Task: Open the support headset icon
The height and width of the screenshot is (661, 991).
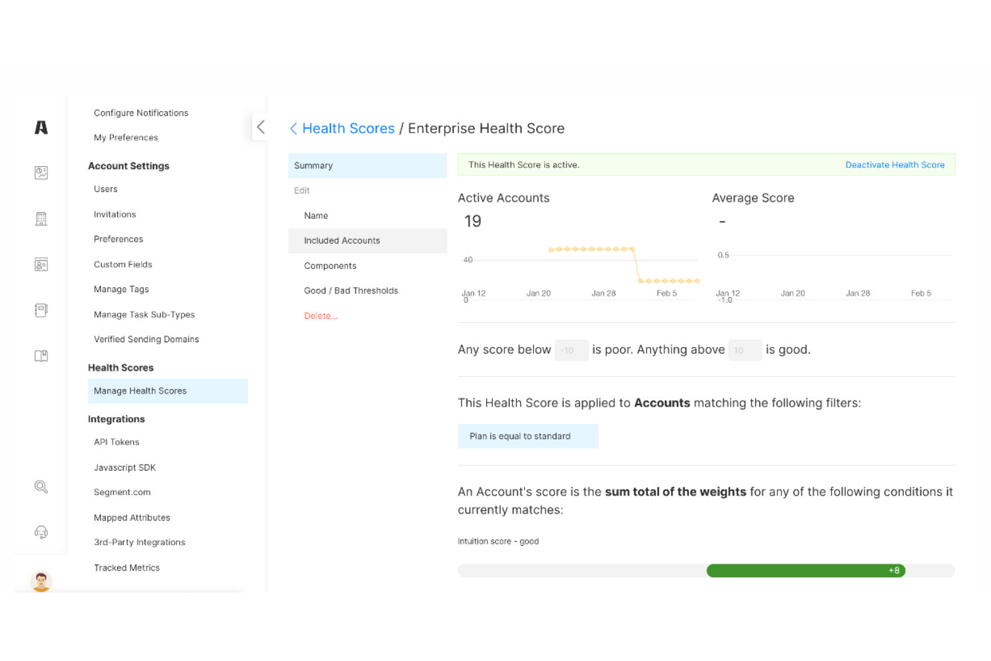Action: [x=41, y=532]
